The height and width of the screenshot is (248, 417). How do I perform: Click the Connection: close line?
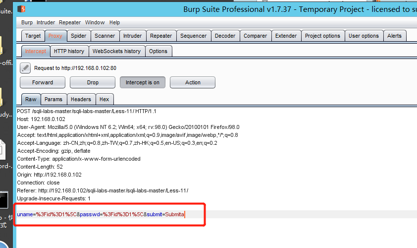38,183
